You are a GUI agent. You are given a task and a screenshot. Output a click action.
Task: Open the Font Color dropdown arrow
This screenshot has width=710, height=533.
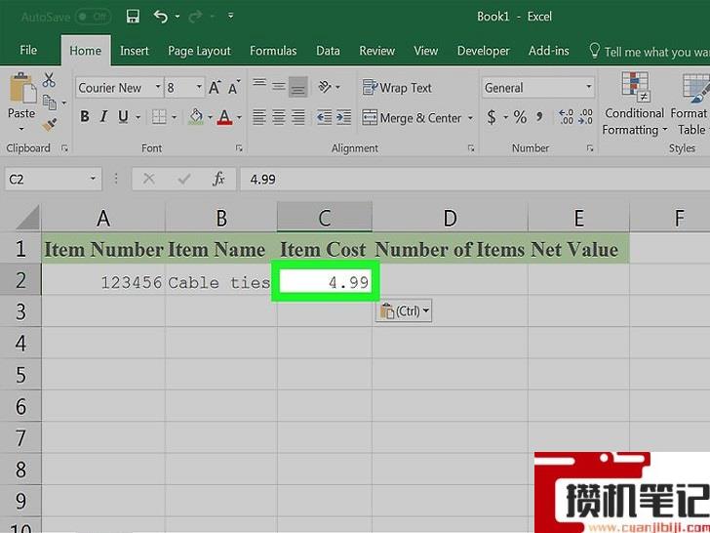point(239,117)
